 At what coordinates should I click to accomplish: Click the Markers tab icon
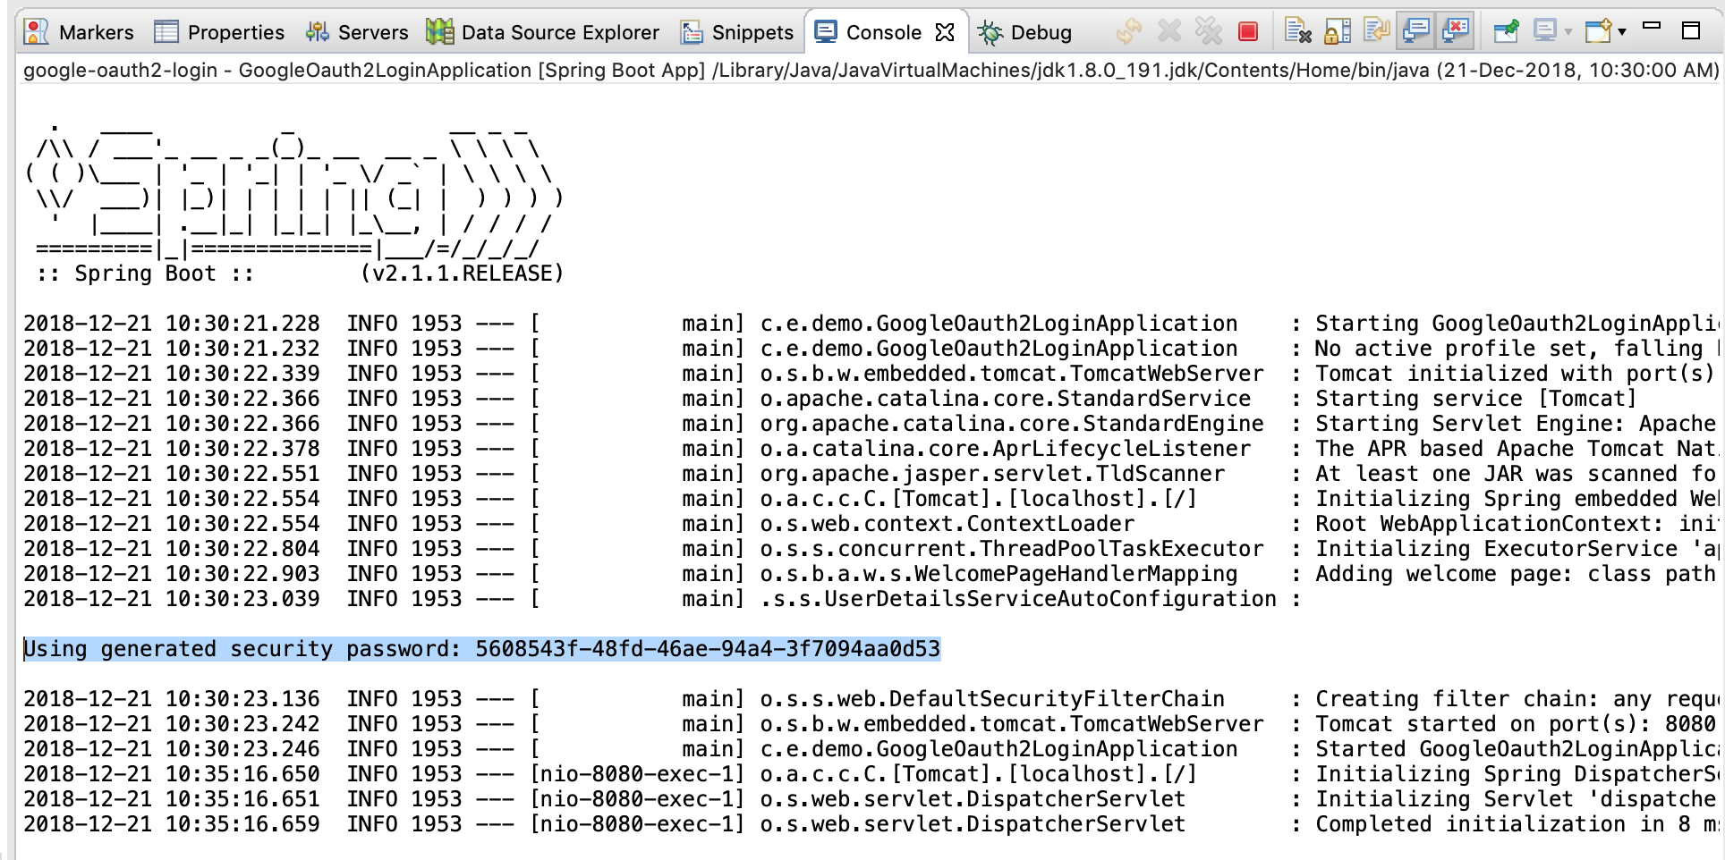pos(37,32)
